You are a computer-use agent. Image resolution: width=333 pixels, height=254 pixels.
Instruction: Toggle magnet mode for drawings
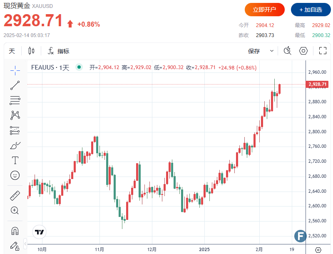click(15, 230)
